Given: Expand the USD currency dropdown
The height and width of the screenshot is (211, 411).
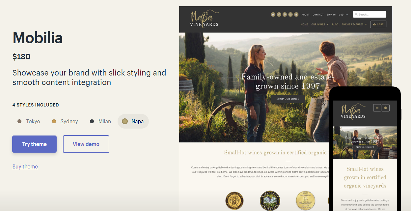Looking at the screenshot, I should tap(343, 15).
